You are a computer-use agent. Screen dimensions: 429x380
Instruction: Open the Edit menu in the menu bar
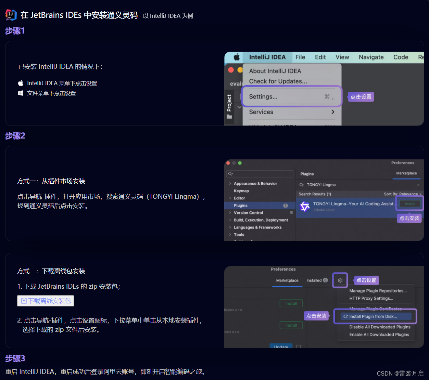tap(320, 57)
